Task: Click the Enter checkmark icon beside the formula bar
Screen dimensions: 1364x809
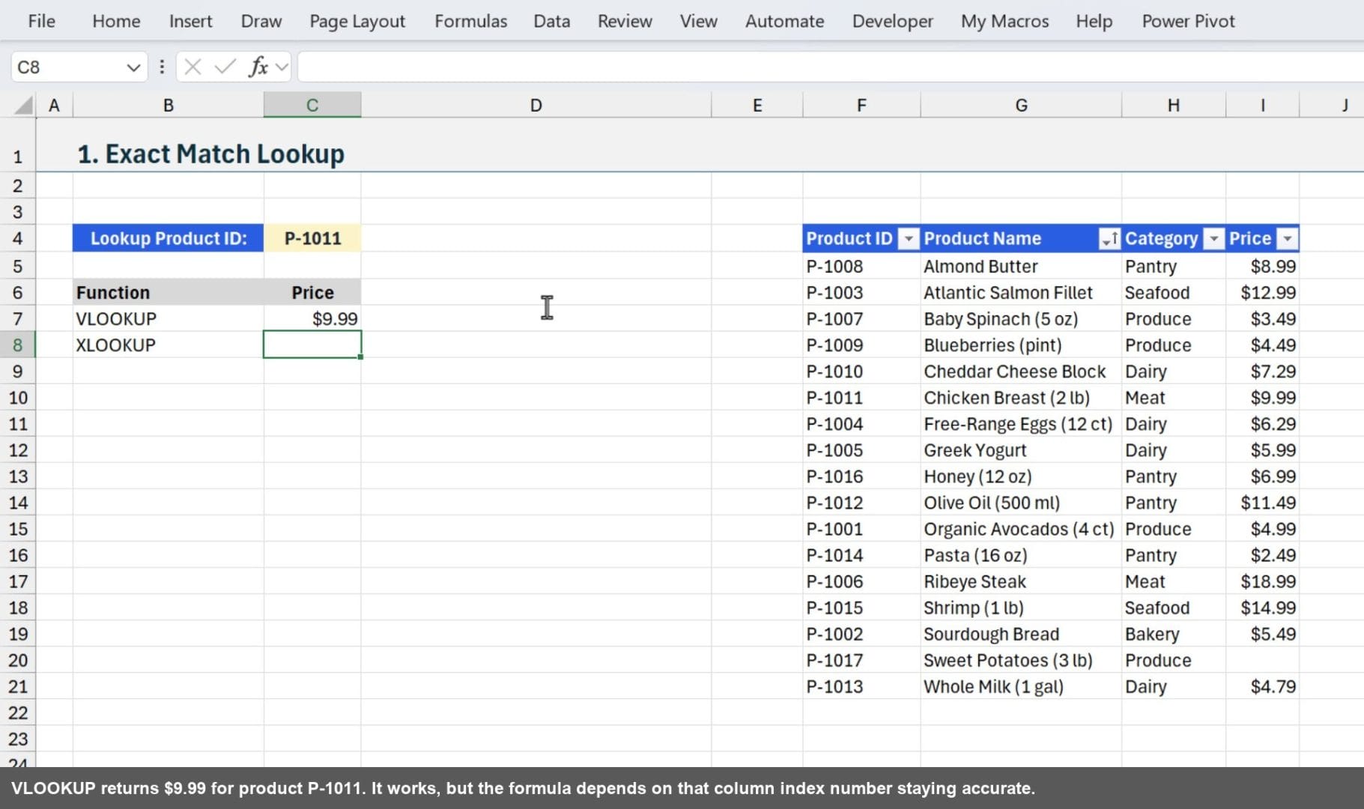Action: 224,67
